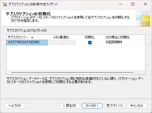Image resolution: width=152 pixels, height=113 pixels.
Task: Select the KATOT¥CDATADEMO subscriber row
Action: [x=27, y=42]
